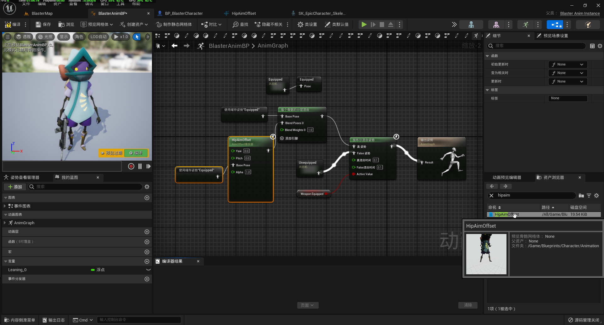Viewport: 604px width, 325px height.
Task: Open the details panel grid view toggle
Action: 592,46
